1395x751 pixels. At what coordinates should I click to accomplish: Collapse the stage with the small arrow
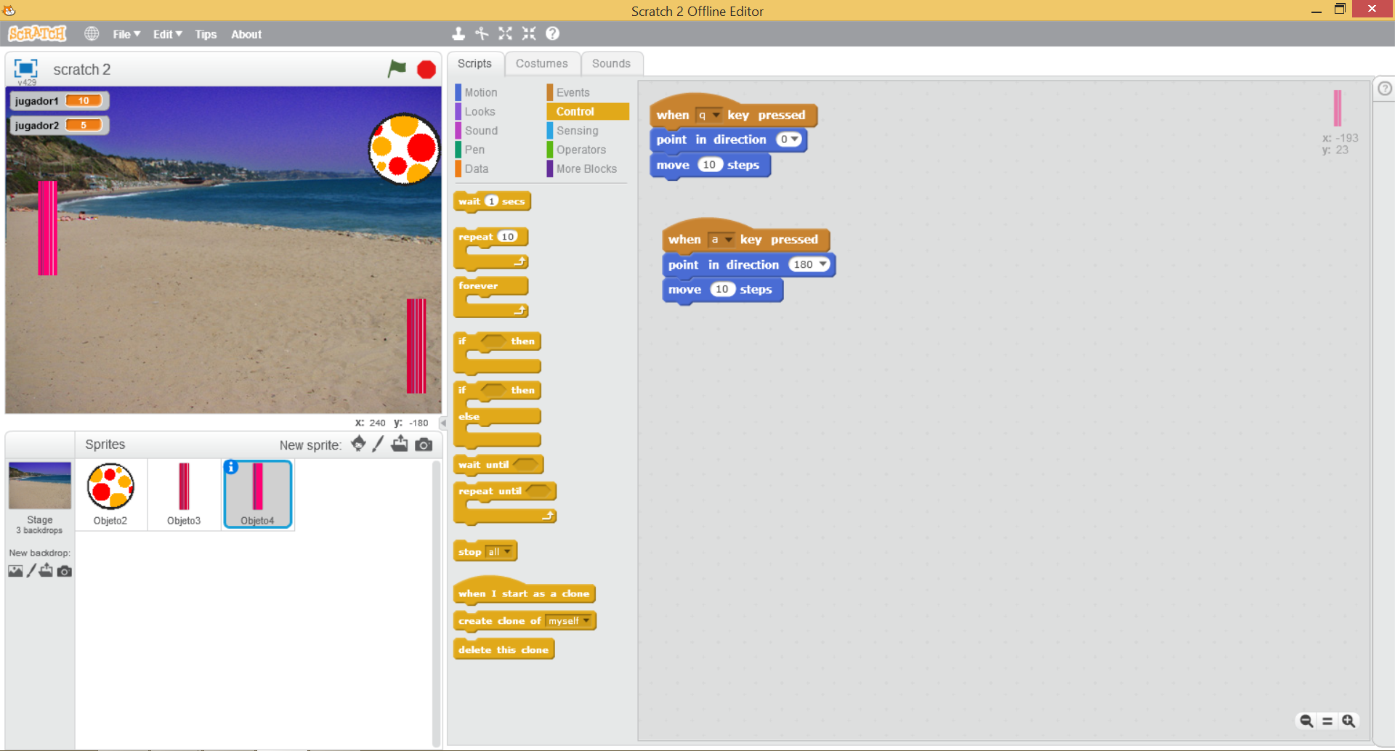click(442, 423)
